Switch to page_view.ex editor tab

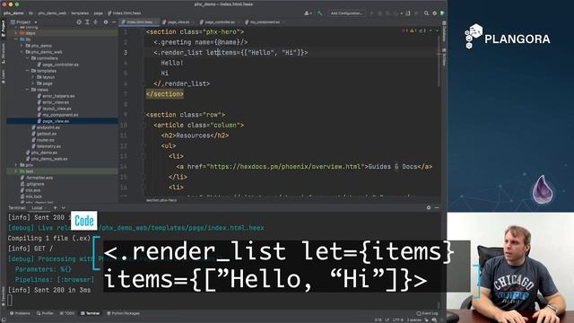[x=178, y=22]
